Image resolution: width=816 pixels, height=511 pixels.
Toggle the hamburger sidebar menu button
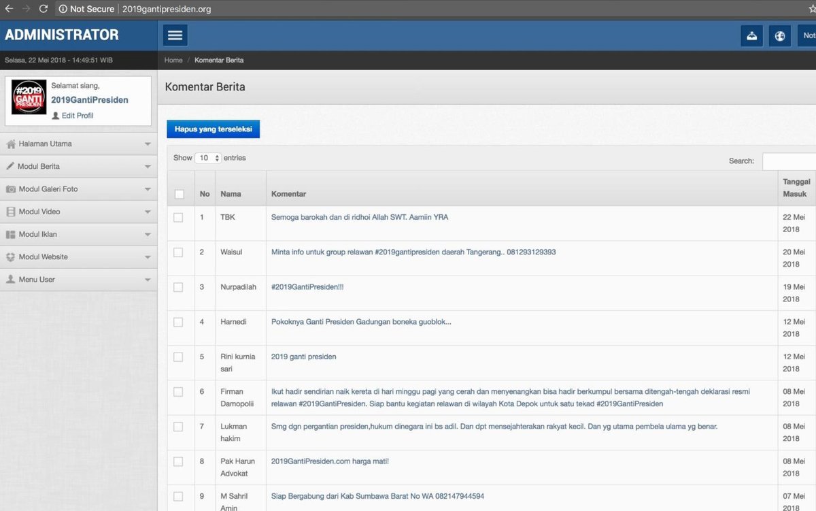[x=175, y=35]
